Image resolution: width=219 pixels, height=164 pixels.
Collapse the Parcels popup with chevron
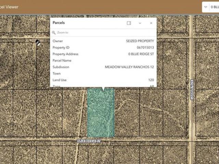point(140,23)
